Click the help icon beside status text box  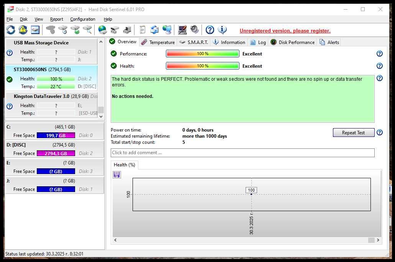click(x=379, y=78)
